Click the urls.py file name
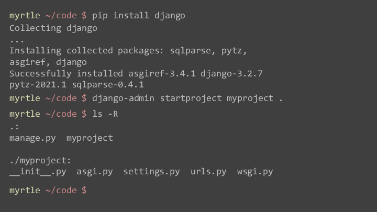Viewport: 377px width, 212px height. pos(208,172)
